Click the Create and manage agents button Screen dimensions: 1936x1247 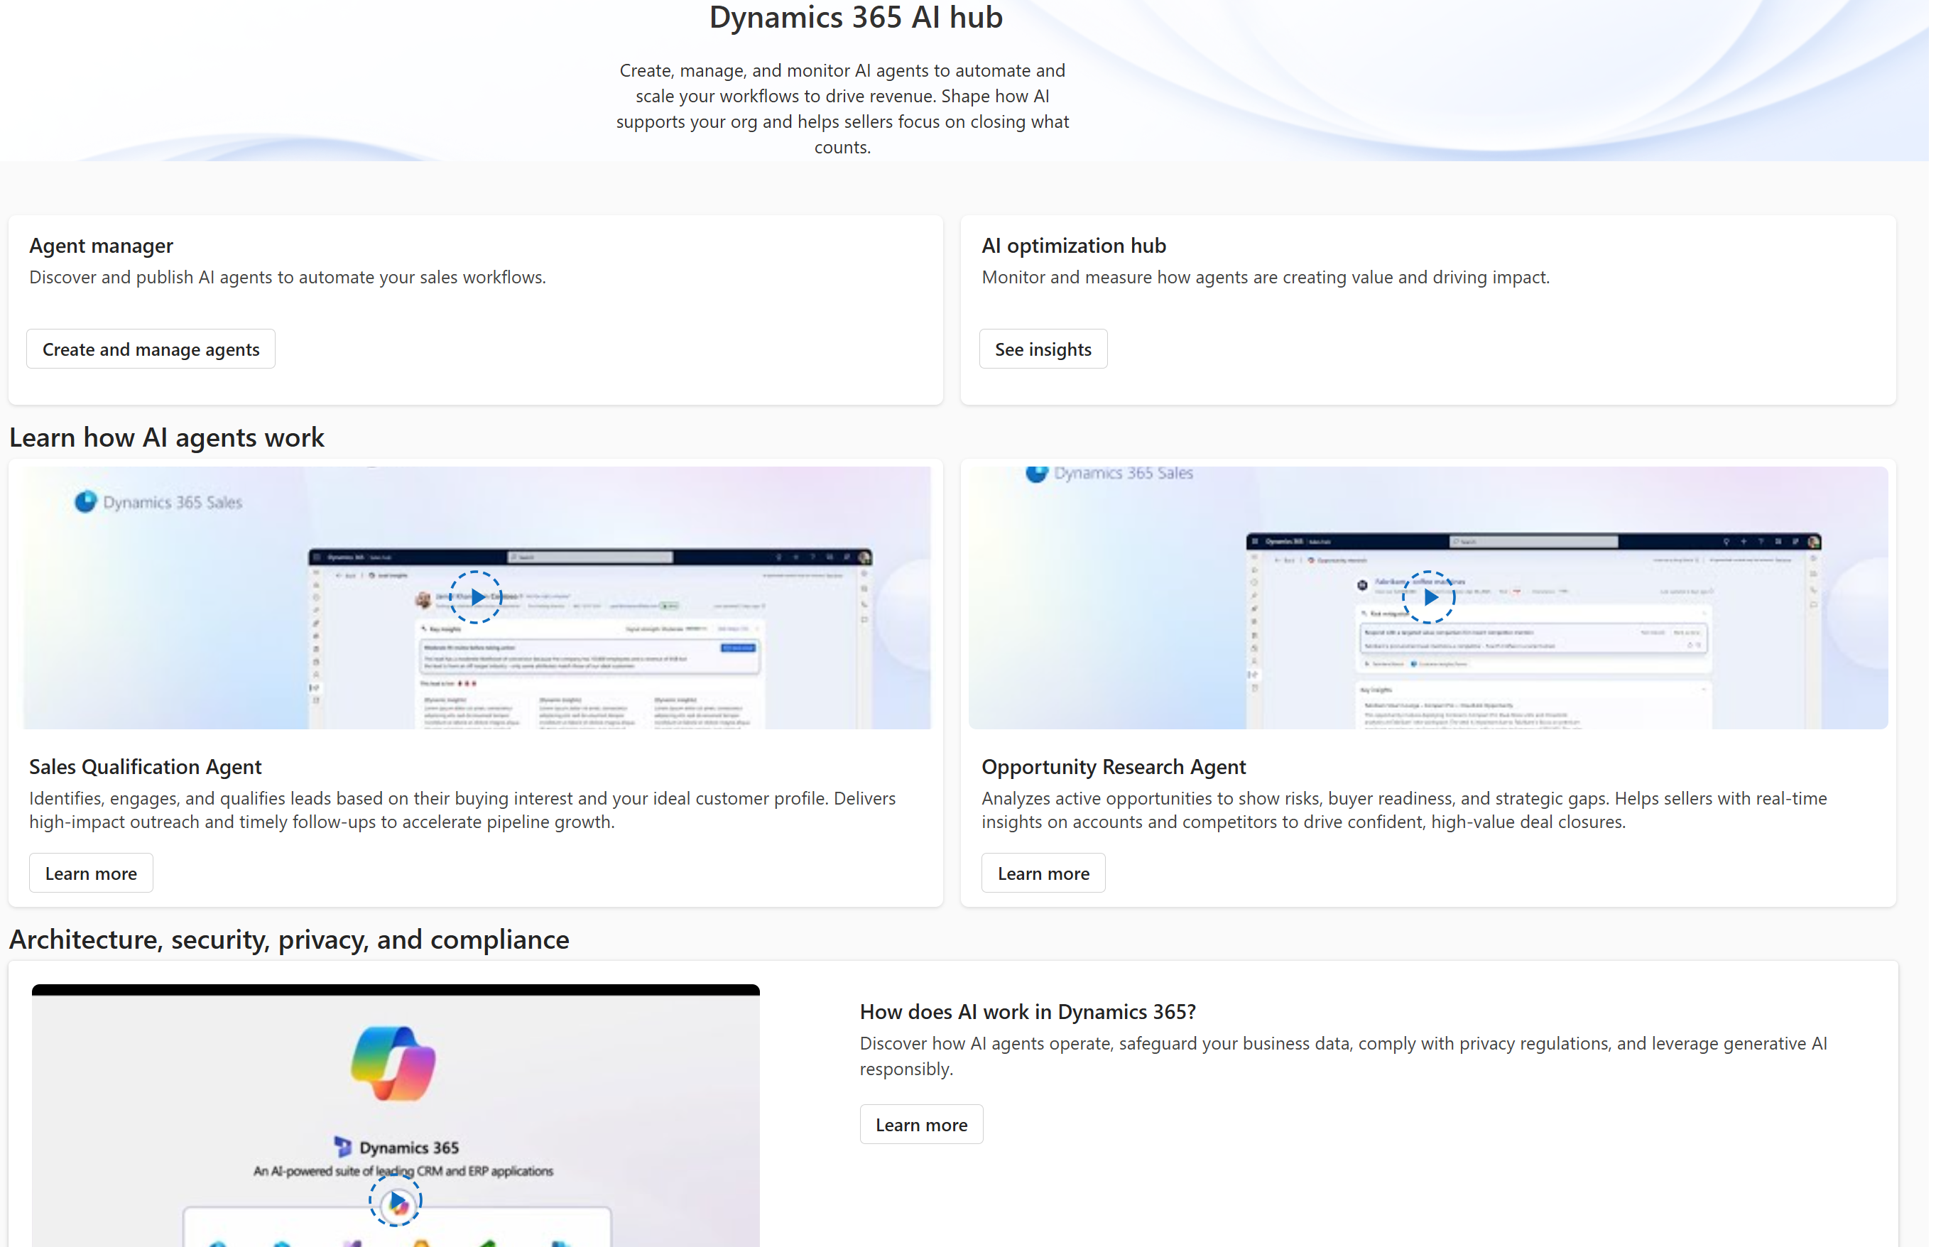click(151, 348)
